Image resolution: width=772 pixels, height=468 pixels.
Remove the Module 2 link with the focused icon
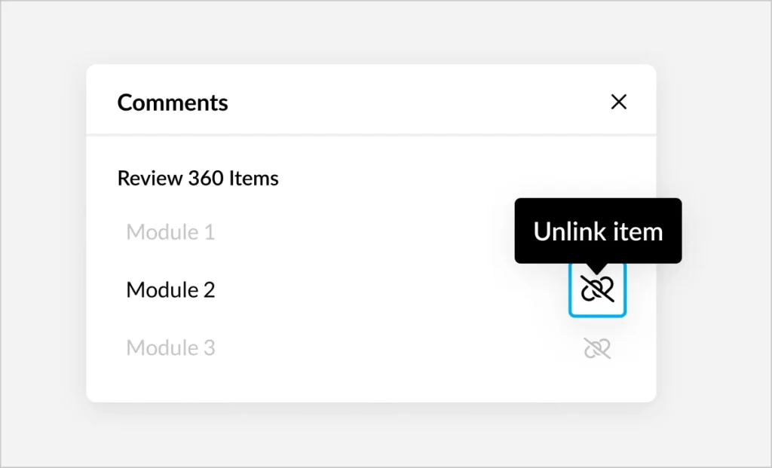(x=597, y=289)
